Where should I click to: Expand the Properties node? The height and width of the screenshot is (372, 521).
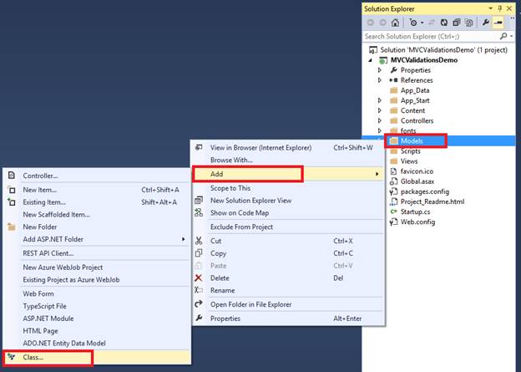coord(380,70)
